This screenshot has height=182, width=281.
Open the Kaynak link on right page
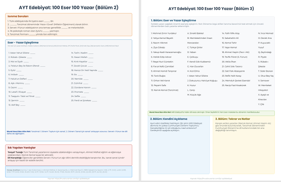tap(211, 178)
